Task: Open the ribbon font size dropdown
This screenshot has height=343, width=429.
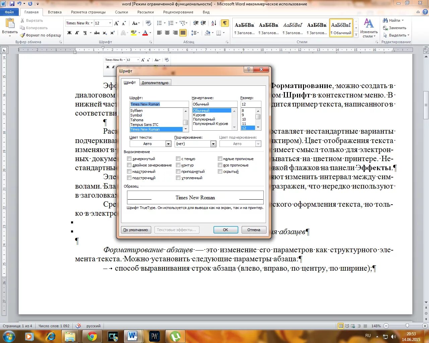Action: tap(110, 23)
